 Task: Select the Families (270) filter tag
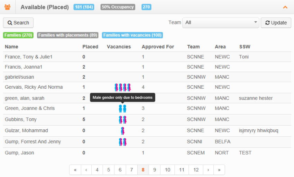click(18, 35)
